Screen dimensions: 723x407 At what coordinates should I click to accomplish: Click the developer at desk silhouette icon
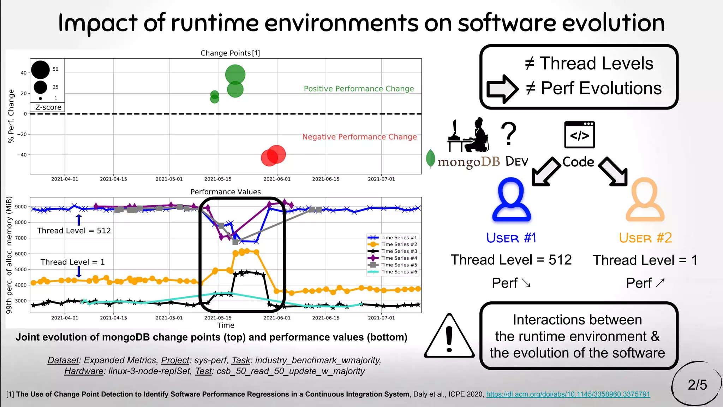[x=468, y=135]
